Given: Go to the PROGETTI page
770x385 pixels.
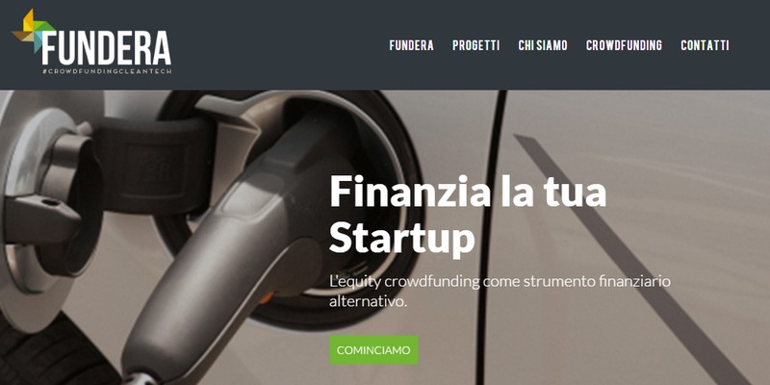Looking at the screenshot, I should click(x=475, y=45).
